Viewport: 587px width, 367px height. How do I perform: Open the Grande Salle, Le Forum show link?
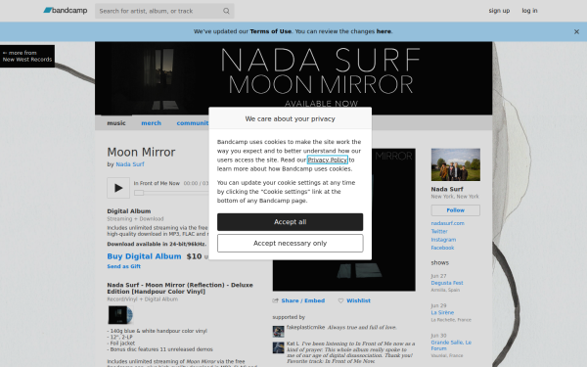451,345
